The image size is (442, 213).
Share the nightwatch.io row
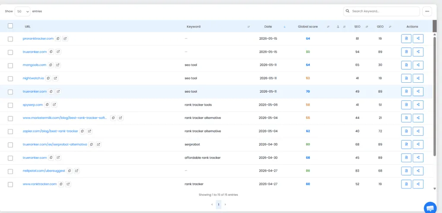418,78
